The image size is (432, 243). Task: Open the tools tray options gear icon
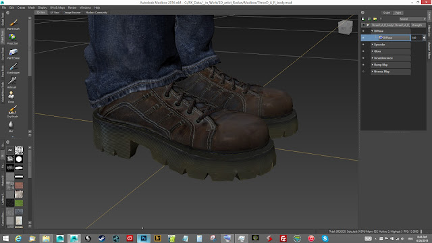coord(7,13)
